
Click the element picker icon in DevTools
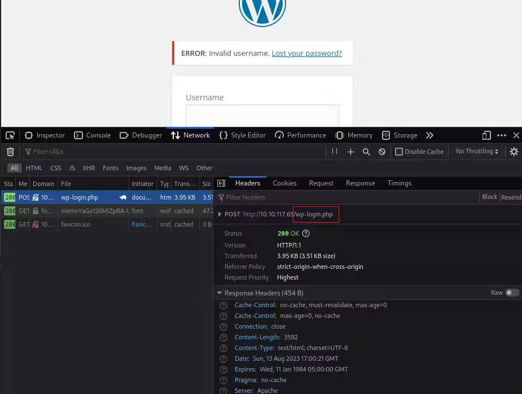(10, 135)
